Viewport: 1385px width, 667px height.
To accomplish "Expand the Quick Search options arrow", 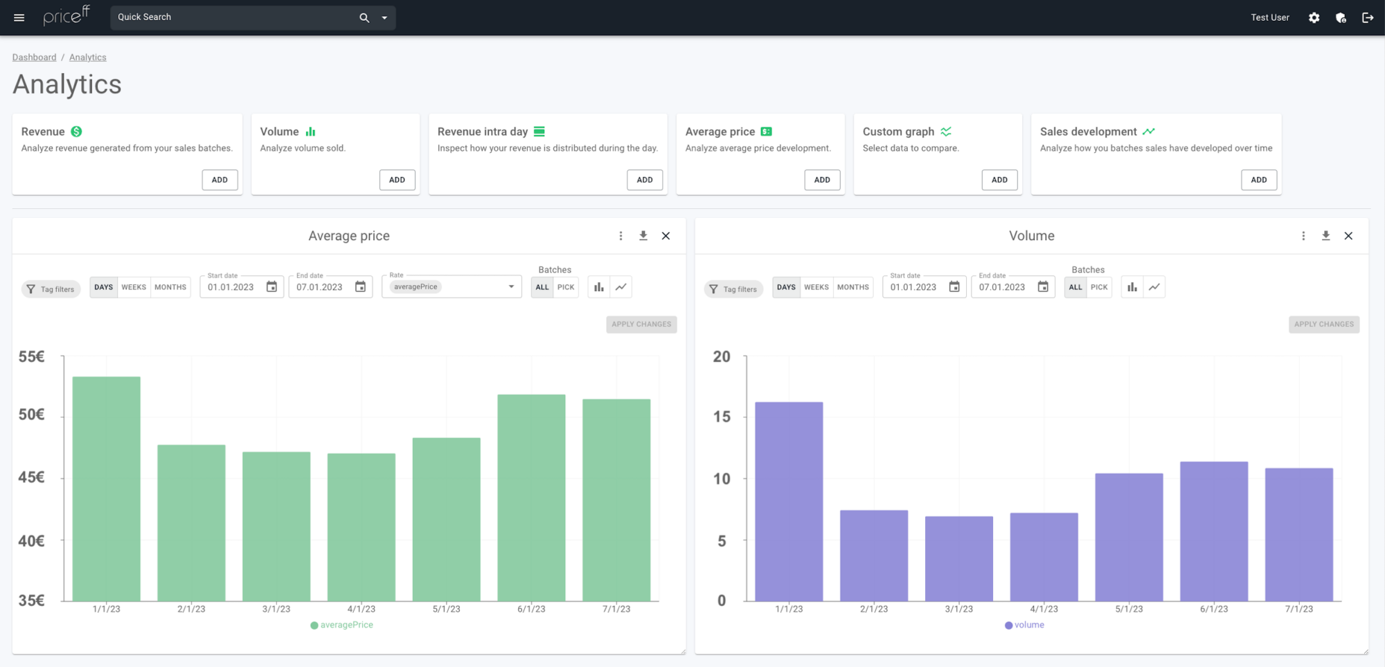I will pos(384,17).
